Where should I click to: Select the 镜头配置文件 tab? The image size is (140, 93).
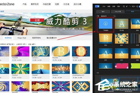click(52, 38)
